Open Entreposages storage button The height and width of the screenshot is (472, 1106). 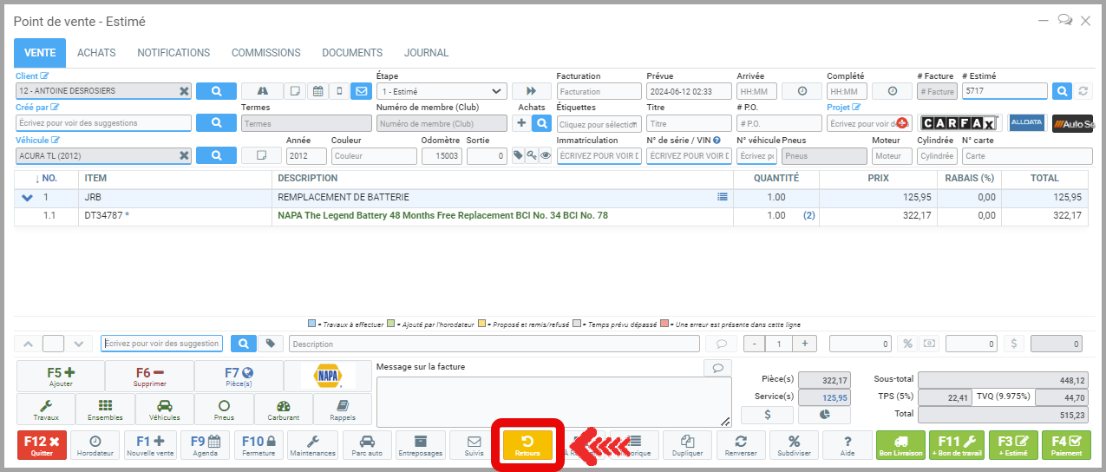[x=420, y=445]
